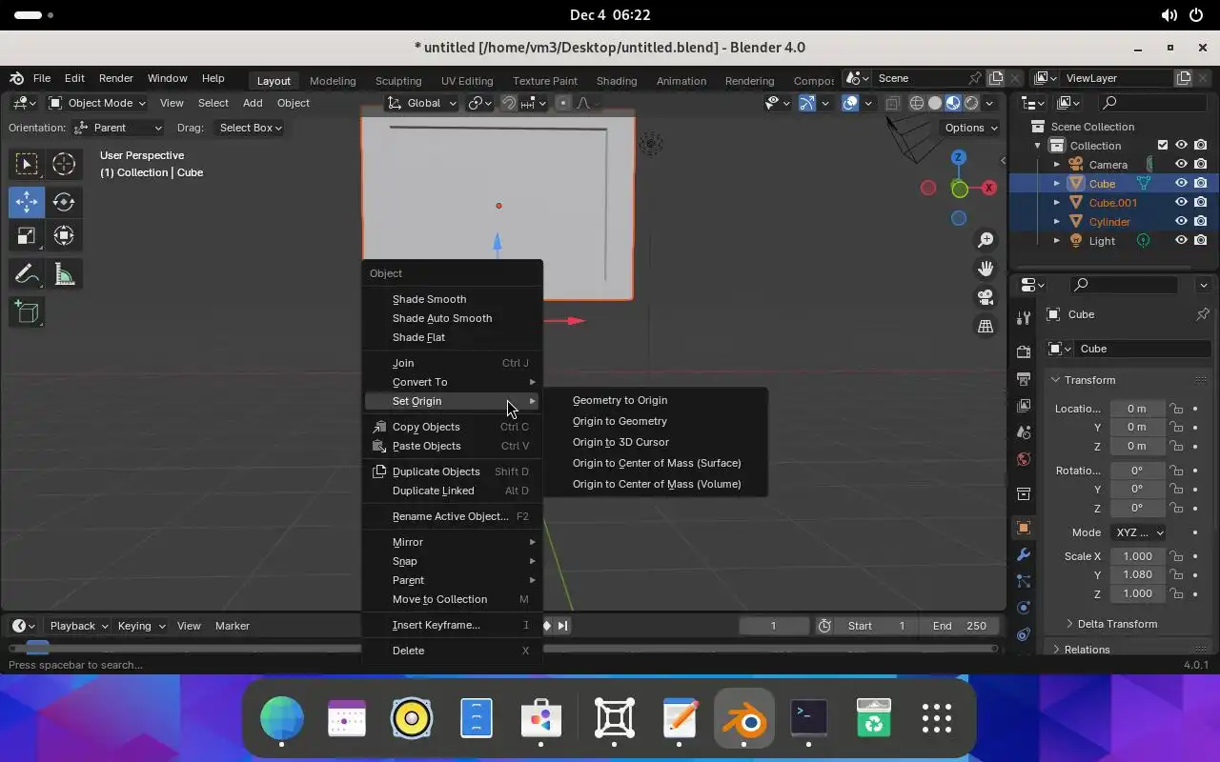Jump to last frame button
The height and width of the screenshot is (762, 1220).
point(562,626)
